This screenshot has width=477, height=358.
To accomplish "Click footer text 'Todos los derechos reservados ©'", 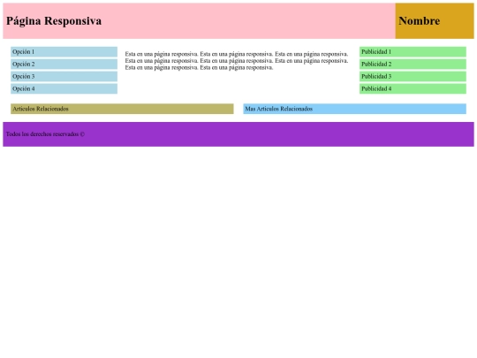I will [45, 134].
